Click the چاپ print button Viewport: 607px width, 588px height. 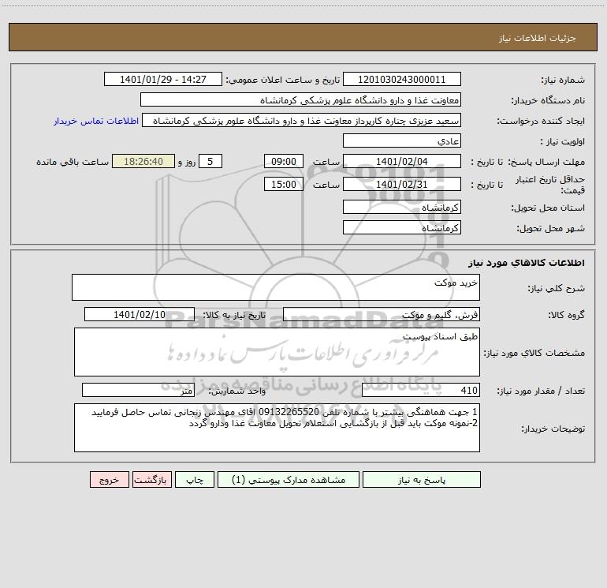195,480
